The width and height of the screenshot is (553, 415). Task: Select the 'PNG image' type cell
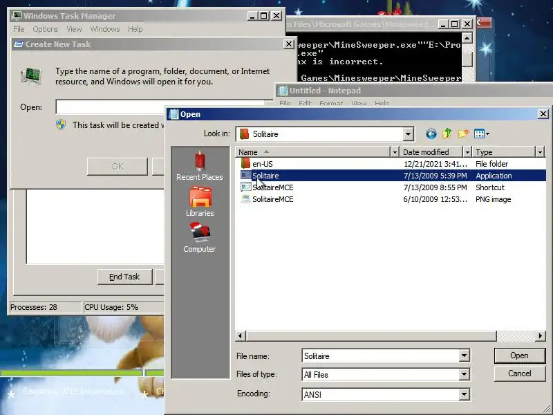(x=493, y=199)
